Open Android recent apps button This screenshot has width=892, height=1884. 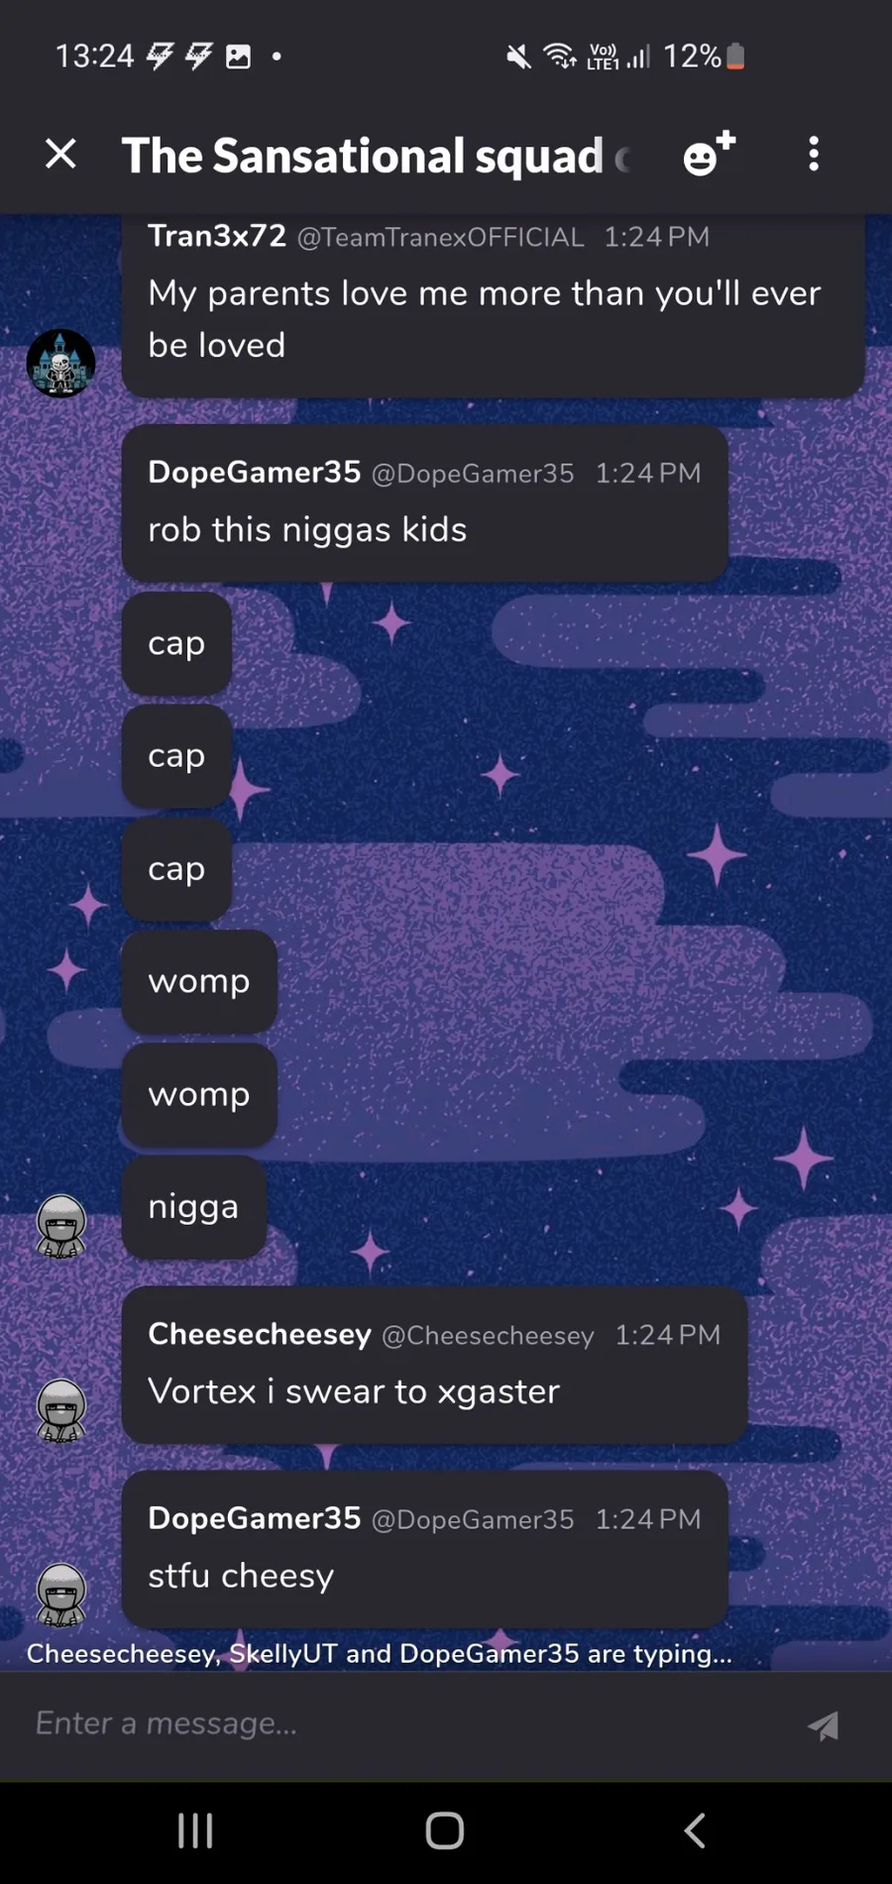(195, 1830)
